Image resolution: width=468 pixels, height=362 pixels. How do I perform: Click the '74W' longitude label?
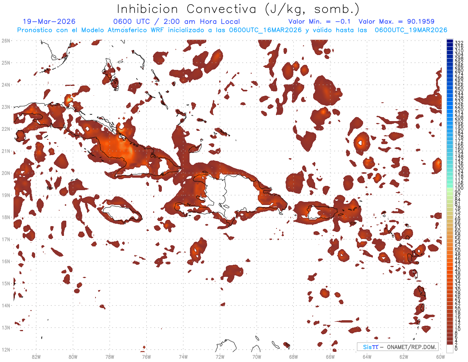pyautogui.click(x=183, y=356)
